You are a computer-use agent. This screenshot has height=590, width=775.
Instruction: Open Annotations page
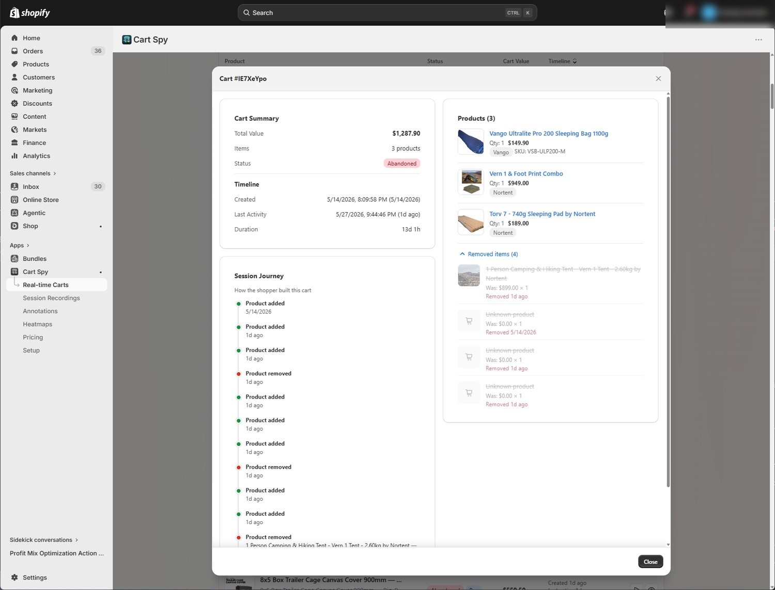(x=40, y=311)
